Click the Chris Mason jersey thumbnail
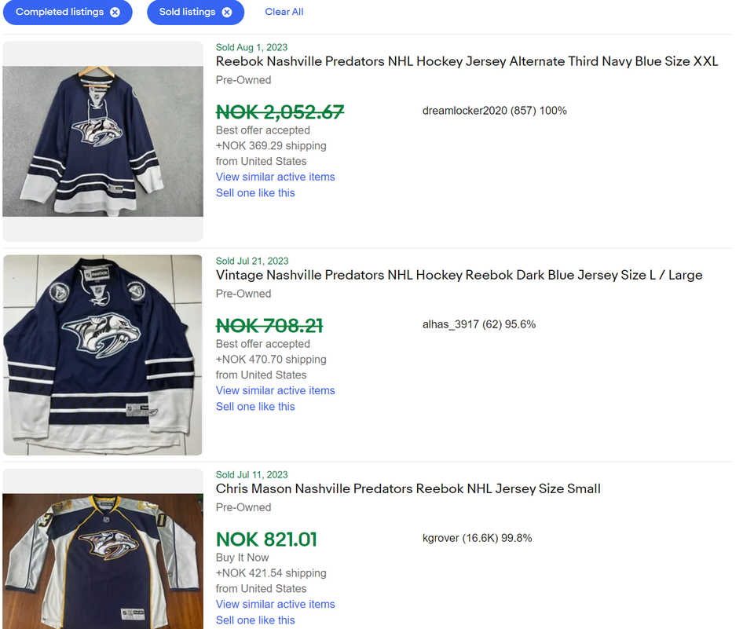The height and width of the screenshot is (629, 754). click(x=103, y=559)
